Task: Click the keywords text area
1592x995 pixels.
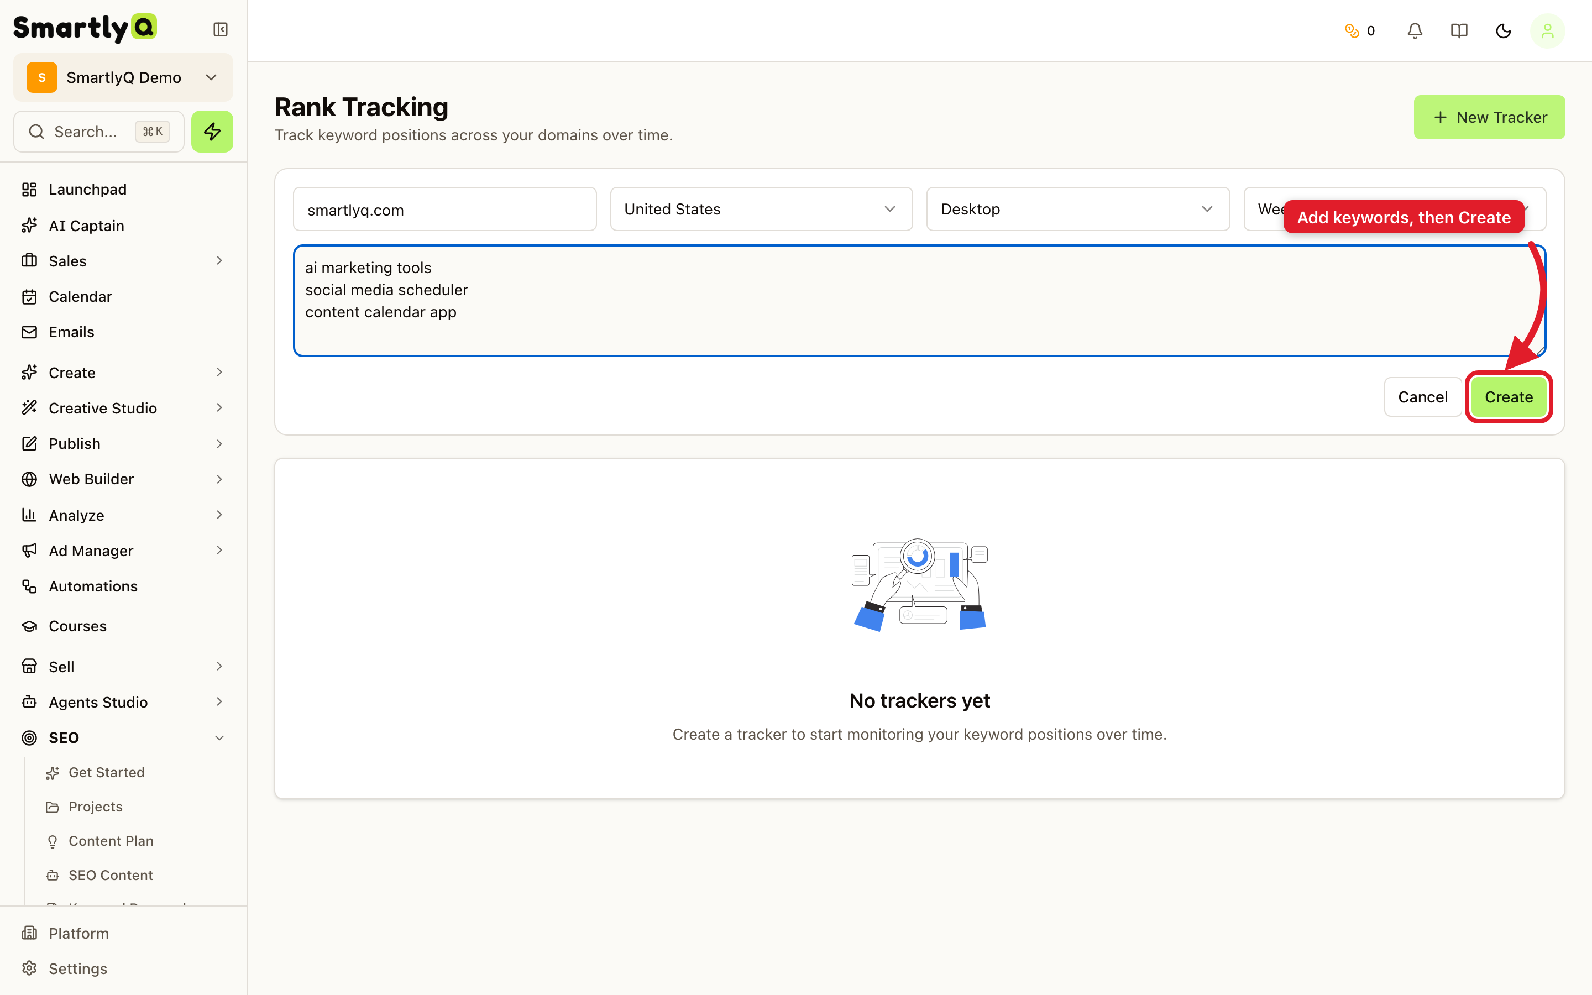Action: 919,301
